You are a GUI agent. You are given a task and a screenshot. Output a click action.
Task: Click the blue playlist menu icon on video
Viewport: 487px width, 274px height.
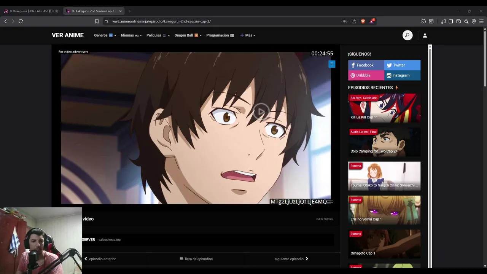click(332, 64)
